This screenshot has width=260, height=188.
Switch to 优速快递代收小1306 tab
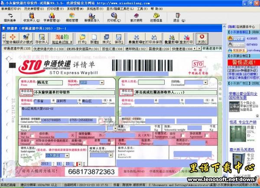(49, 49)
